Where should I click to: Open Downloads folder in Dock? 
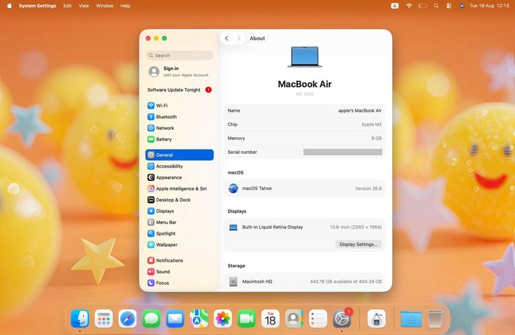(411, 319)
